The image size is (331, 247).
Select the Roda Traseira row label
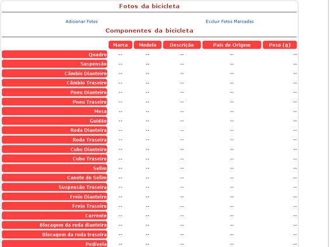tap(54, 140)
